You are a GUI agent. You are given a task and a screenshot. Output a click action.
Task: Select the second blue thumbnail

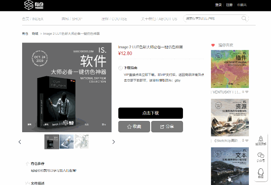(x=66, y=142)
